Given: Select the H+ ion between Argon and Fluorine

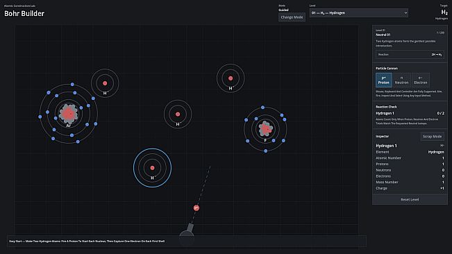Looking at the screenshot, I should 178,114.
